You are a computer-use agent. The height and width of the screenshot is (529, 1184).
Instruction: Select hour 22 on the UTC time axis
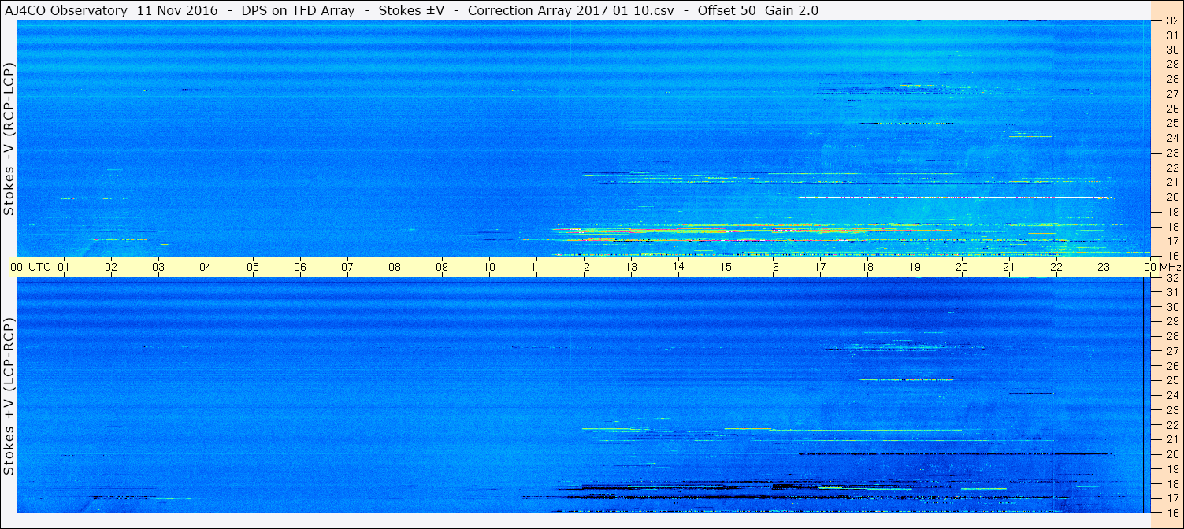click(1056, 267)
